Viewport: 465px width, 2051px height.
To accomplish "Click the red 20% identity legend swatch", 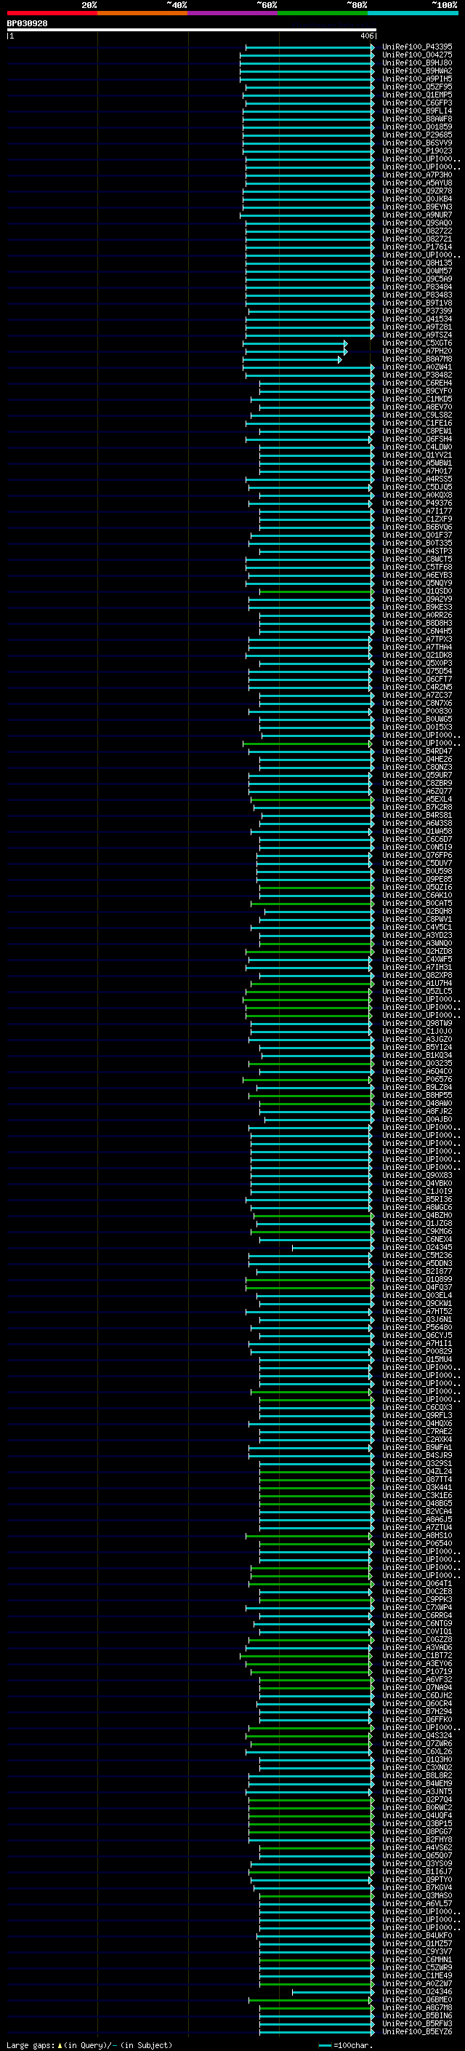I will click(x=52, y=13).
